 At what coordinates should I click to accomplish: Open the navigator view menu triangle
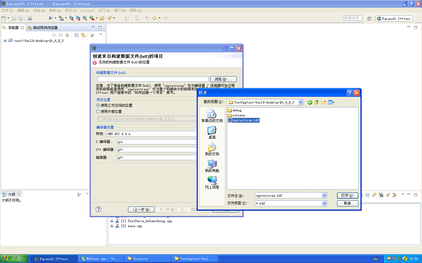[101, 35]
